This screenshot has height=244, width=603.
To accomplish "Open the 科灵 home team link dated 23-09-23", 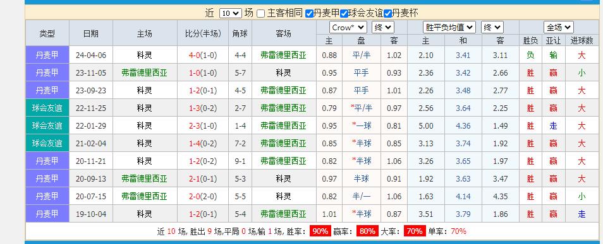I will pos(145,91).
